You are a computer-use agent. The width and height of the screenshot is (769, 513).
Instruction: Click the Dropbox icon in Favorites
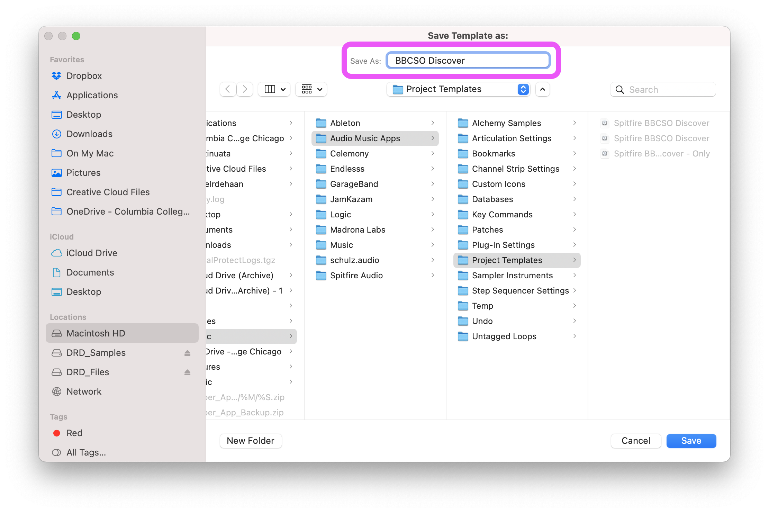(56, 76)
